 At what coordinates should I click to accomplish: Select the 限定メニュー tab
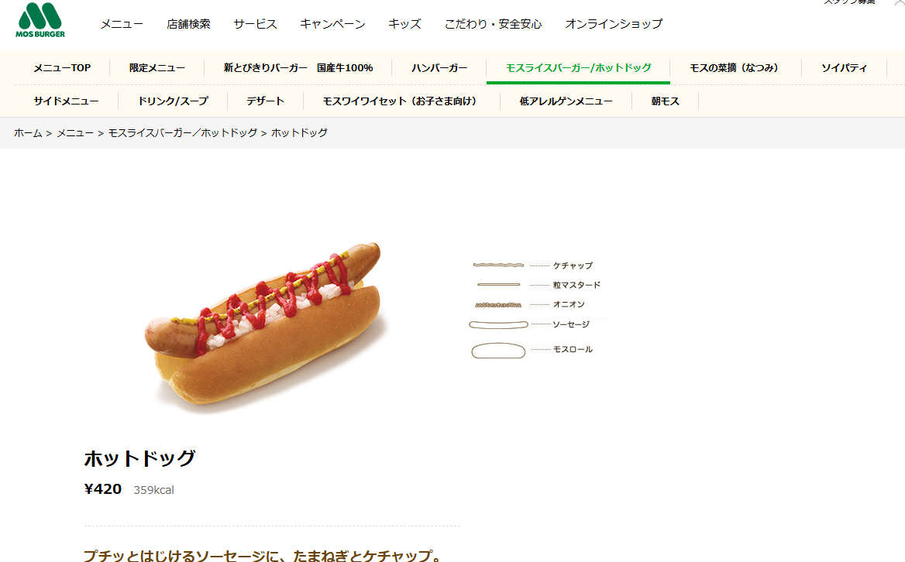[x=157, y=68]
